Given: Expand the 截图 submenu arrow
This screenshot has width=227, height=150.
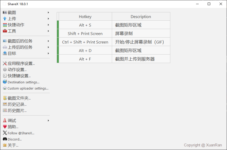Looking at the screenshot, I should pos(48,13).
